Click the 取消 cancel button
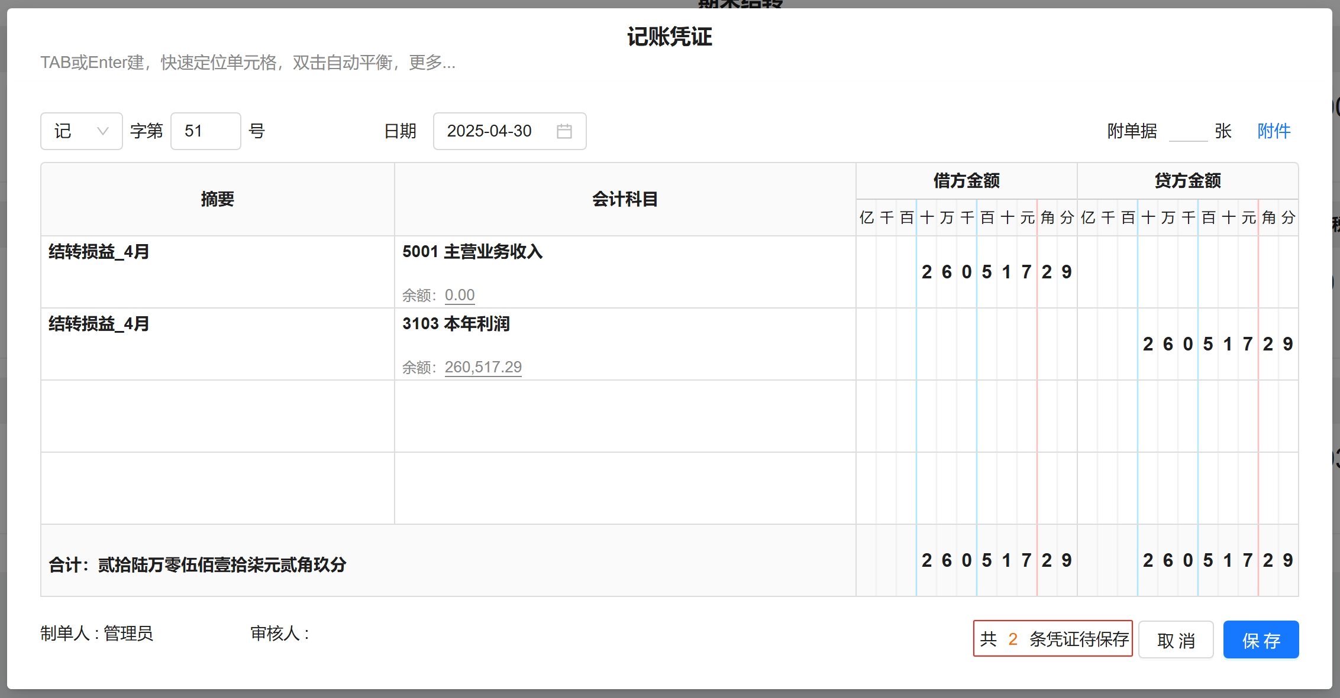This screenshot has width=1340, height=698. [x=1176, y=640]
